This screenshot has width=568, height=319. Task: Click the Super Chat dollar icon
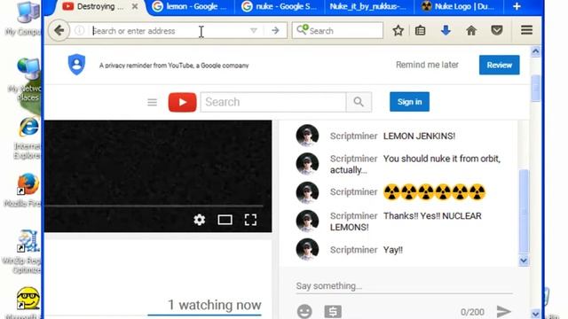click(333, 311)
